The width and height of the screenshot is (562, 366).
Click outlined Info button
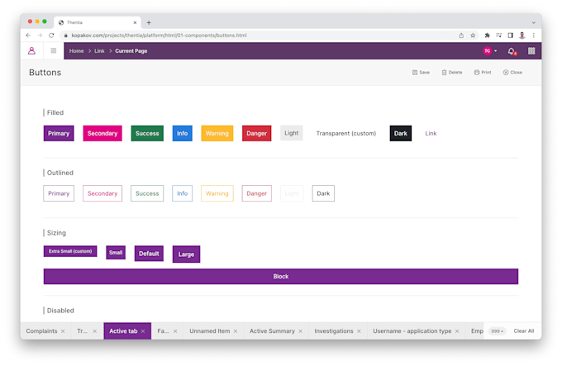click(x=182, y=193)
